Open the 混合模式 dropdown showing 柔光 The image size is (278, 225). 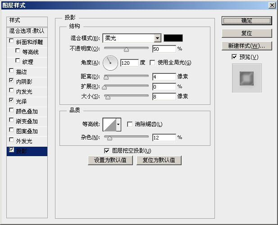[x=132, y=38]
